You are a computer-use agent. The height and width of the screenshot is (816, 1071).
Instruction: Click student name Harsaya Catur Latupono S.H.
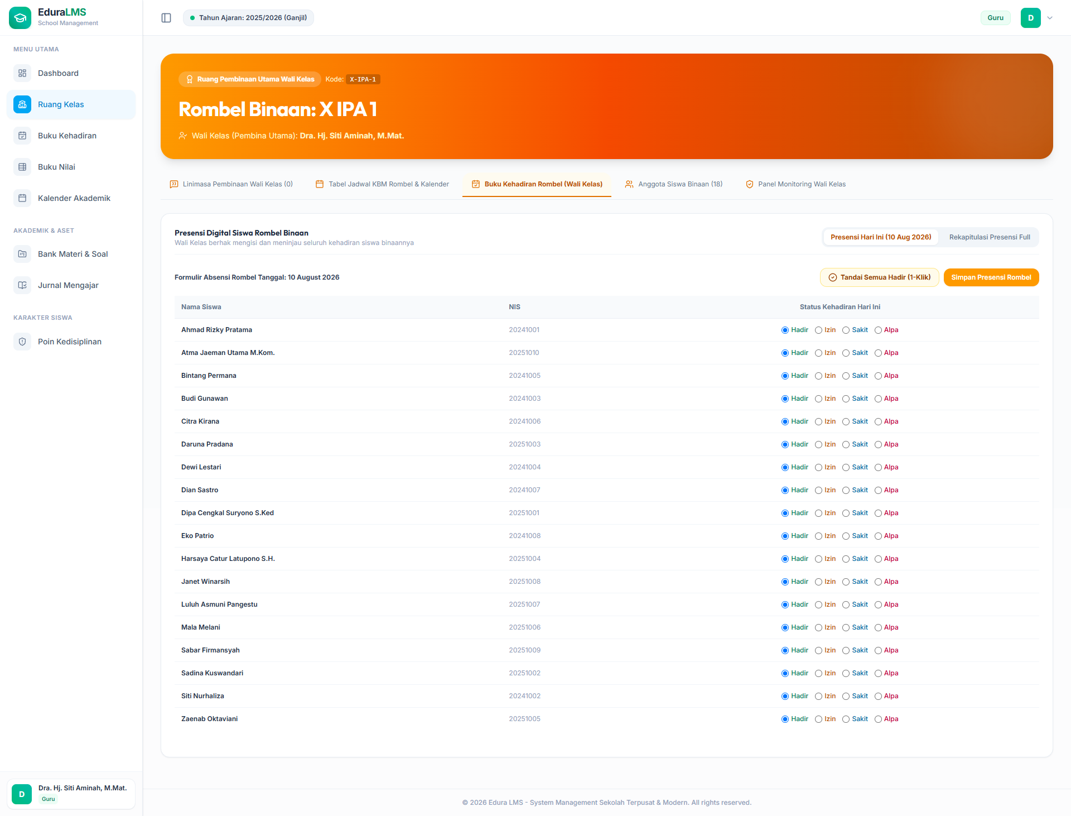point(228,559)
